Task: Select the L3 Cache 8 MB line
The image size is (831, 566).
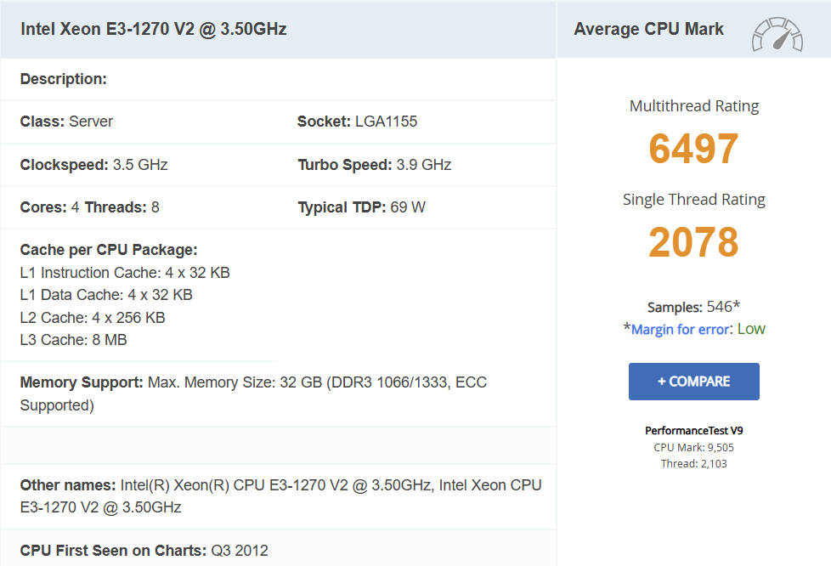Action: (74, 340)
